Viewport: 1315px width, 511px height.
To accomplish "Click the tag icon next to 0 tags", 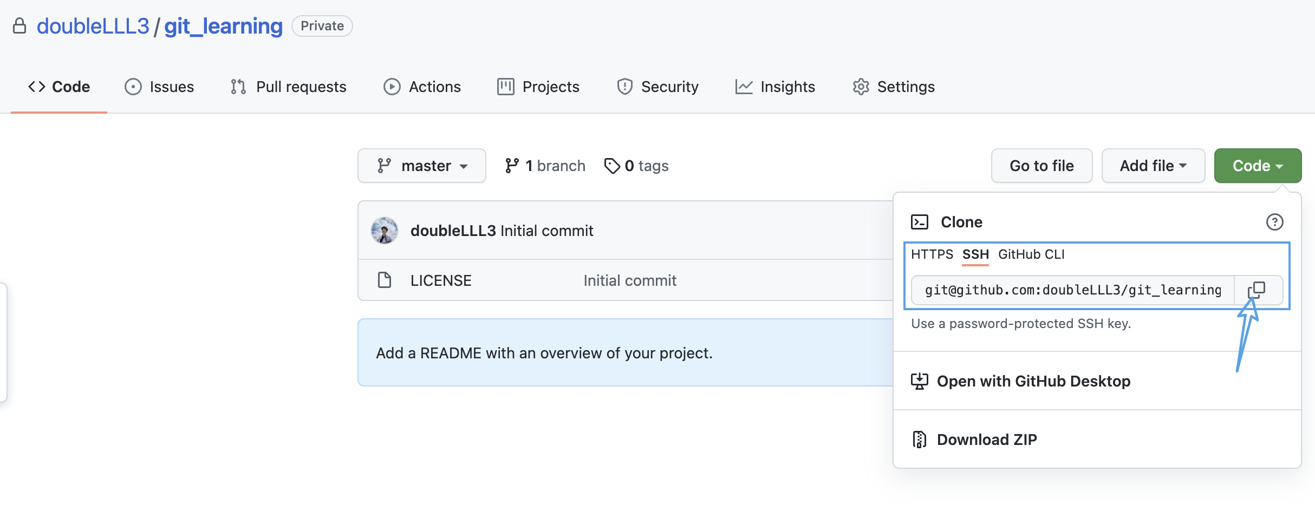I will [x=612, y=166].
